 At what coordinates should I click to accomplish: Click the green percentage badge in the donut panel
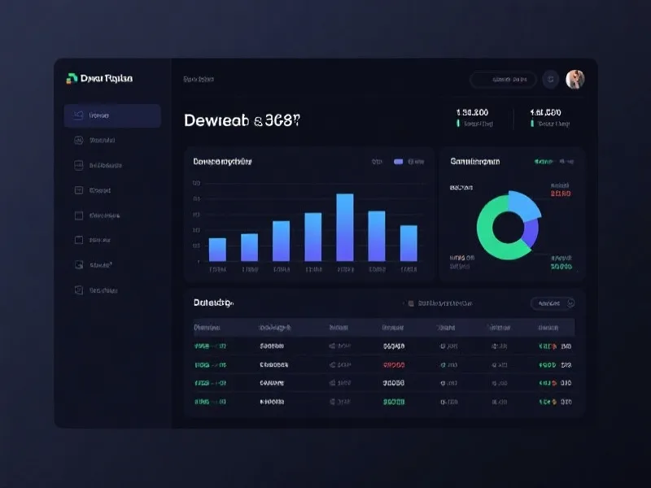542,160
